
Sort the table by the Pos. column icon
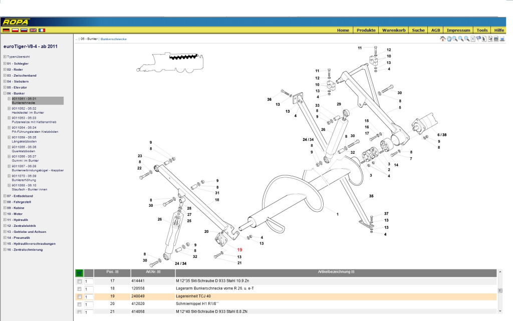[117, 272]
